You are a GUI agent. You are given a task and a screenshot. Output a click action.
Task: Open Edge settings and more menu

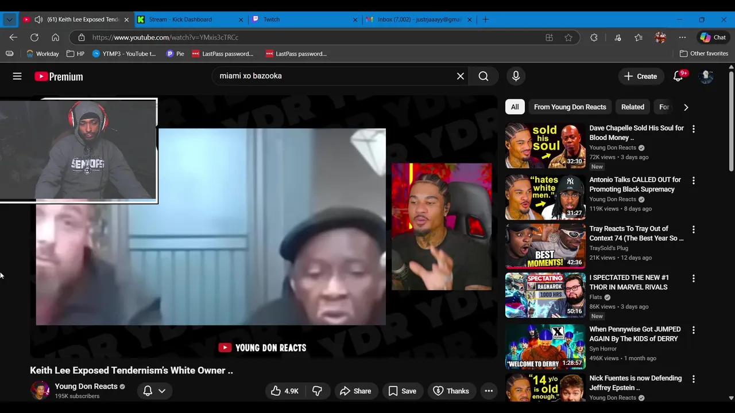682,37
